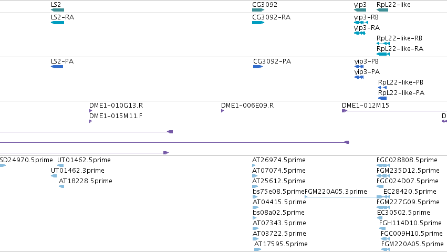Viewport: 447px width, 252px height.
Task: Select the yip3-PA protein glyph
Action: click(359, 77)
